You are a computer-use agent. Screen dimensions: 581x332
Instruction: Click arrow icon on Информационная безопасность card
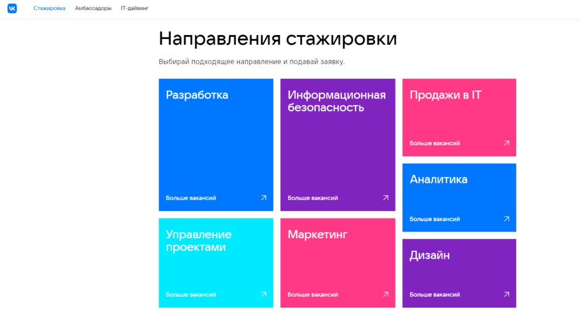[385, 198]
